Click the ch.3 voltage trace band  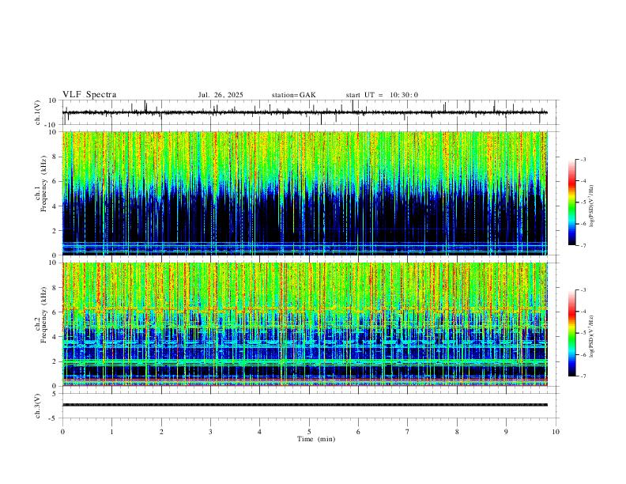point(304,405)
